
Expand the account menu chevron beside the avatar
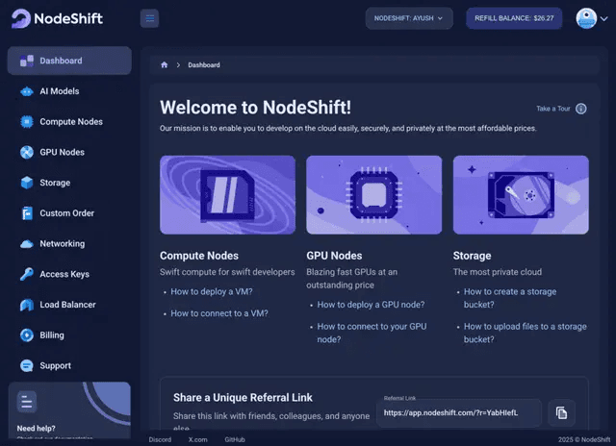click(x=604, y=18)
